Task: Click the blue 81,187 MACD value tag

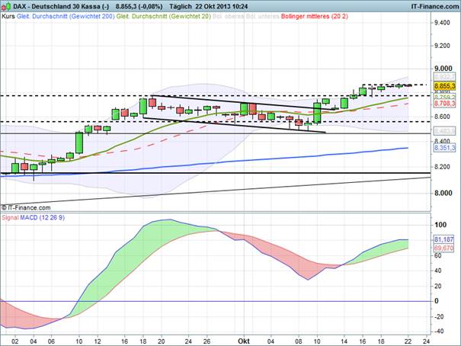Action: [444, 239]
